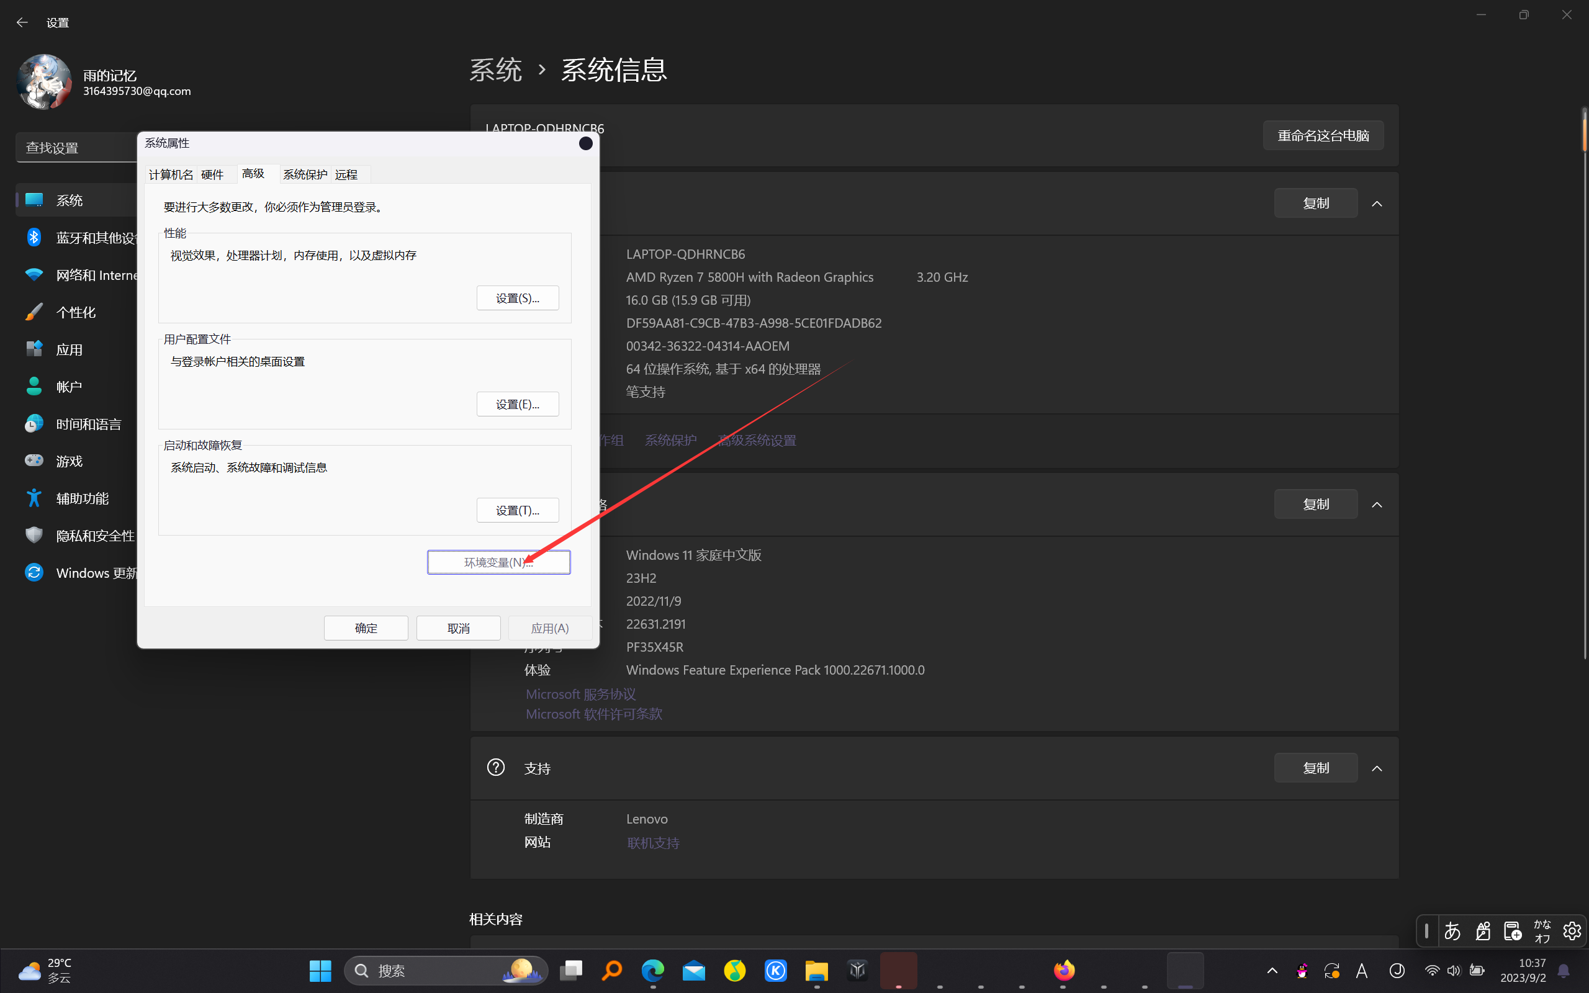This screenshot has width=1589, height=993.
Task: Open the 远程 tab
Action: (346, 174)
